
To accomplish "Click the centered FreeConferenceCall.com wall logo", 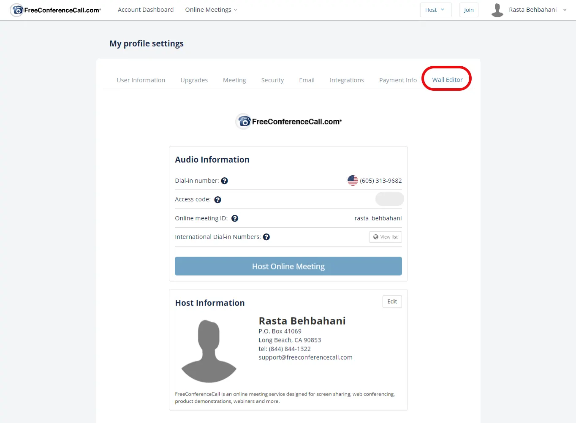I will pyautogui.click(x=288, y=122).
